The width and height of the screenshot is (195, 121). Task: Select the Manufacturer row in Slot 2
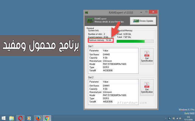113,92
